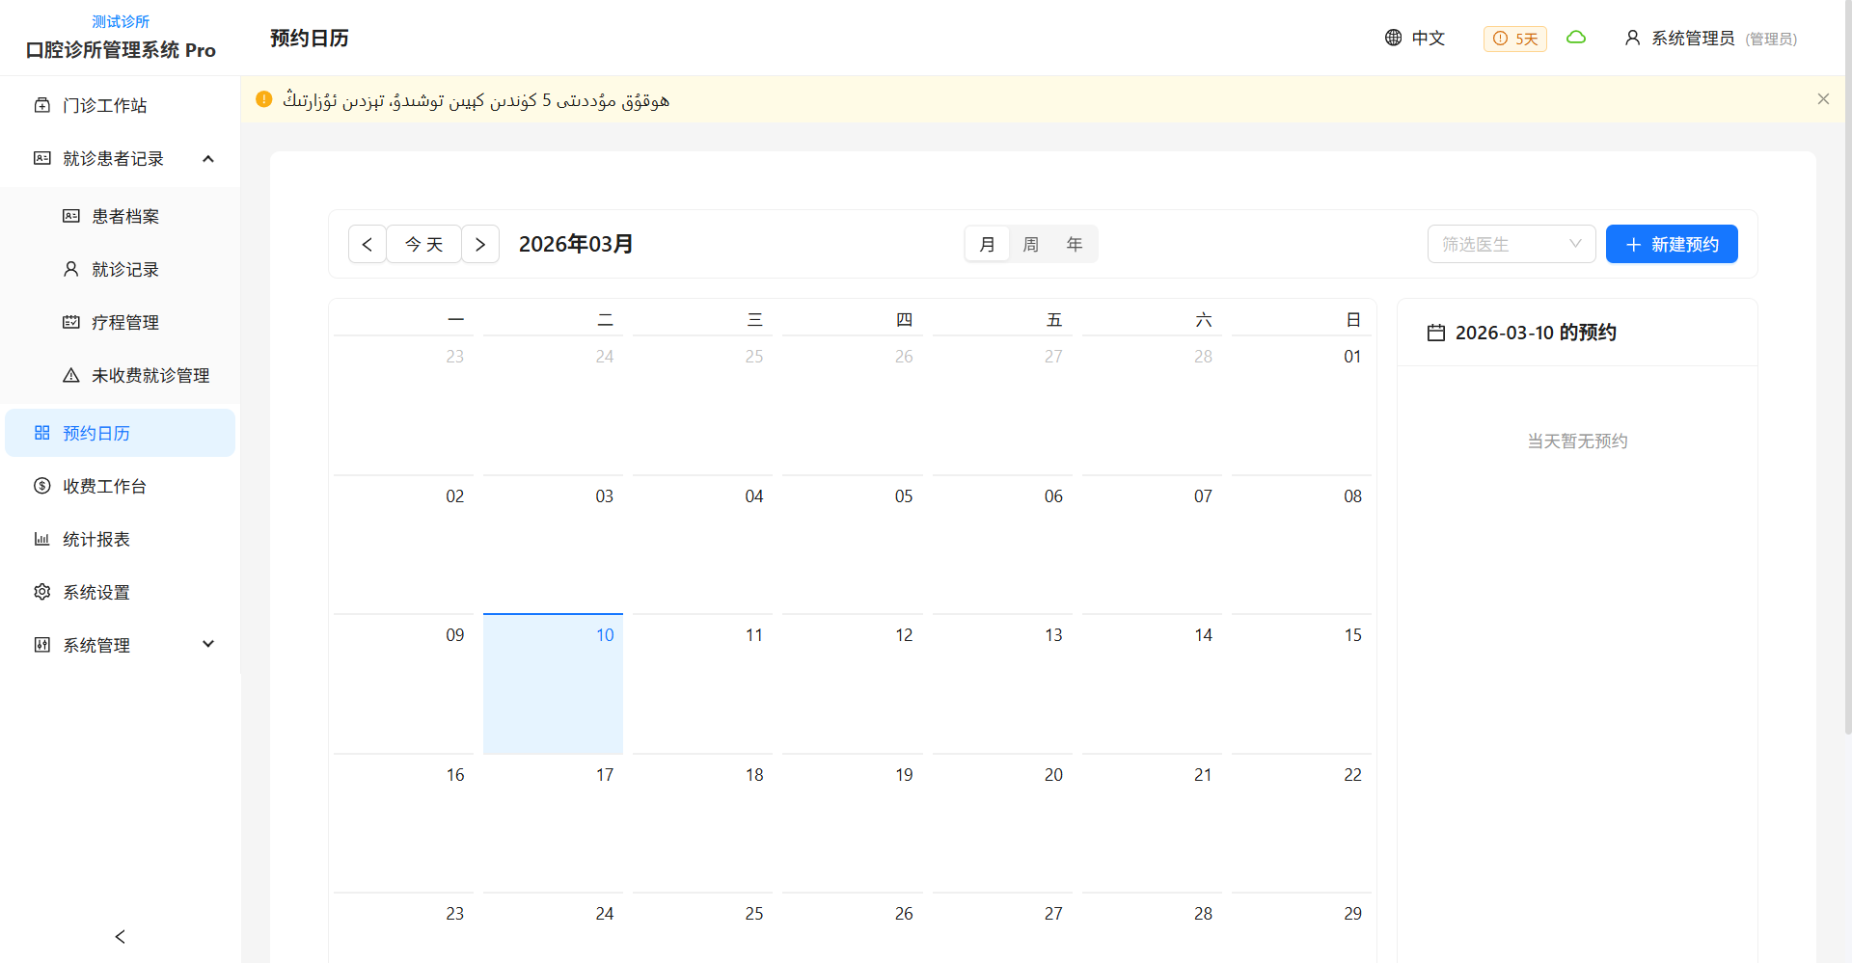Click the 新建预约 button
Screen dimensions: 1852x963
(1671, 244)
